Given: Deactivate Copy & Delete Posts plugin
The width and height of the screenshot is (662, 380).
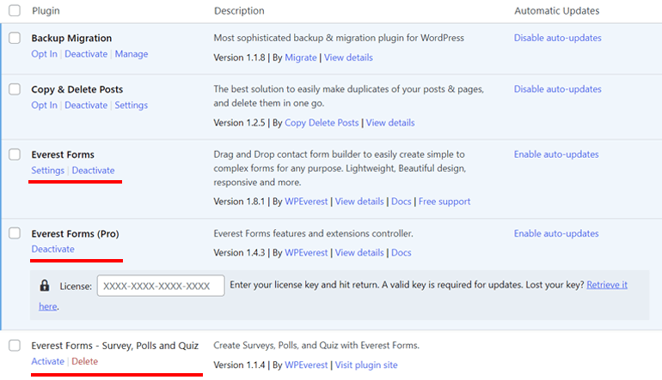Looking at the screenshot, I should click(86, 106).
